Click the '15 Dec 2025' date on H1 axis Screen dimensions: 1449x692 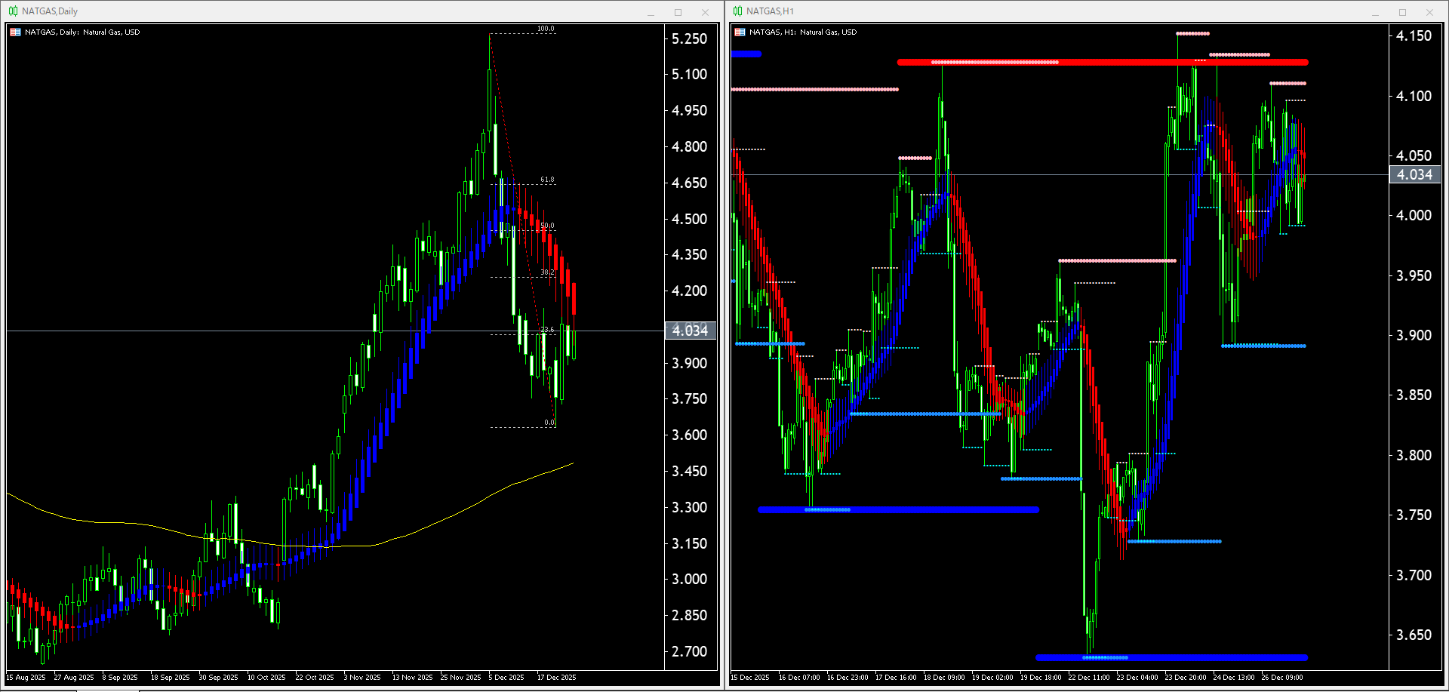[x=750, y=678]
